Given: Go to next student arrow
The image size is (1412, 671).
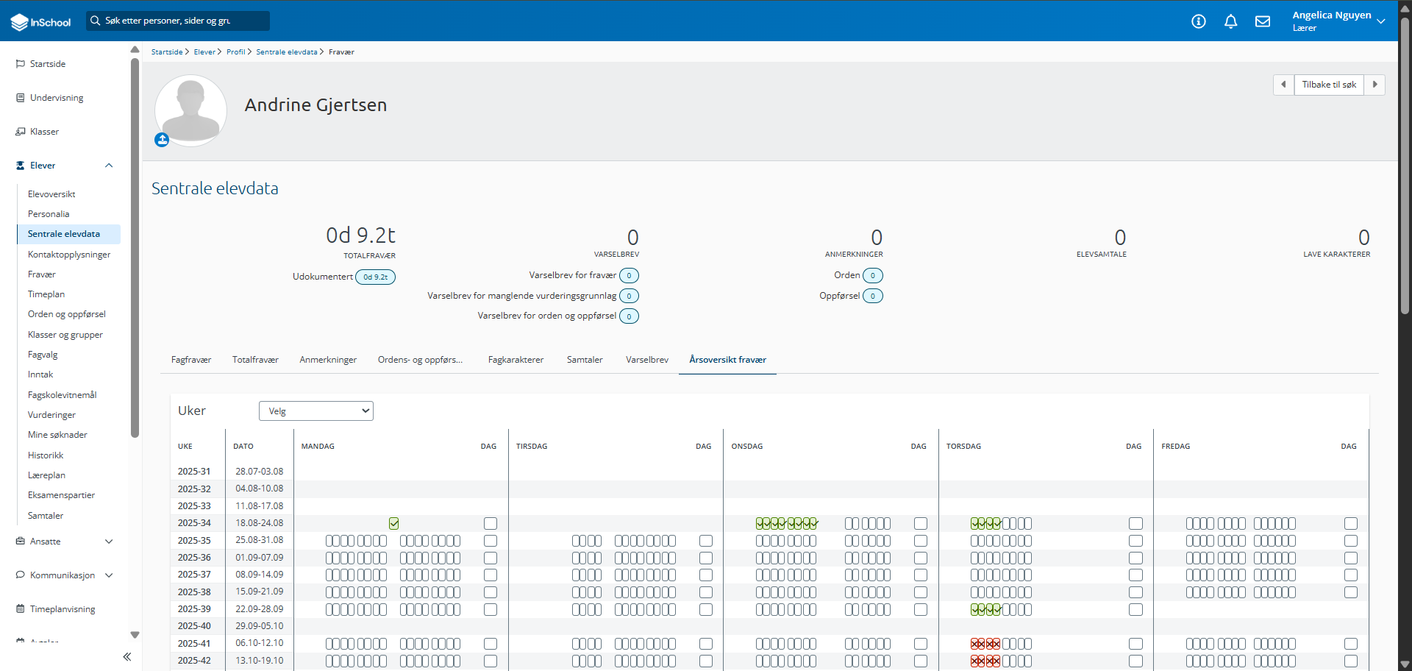Looking at the screenshot, I should coord(1374,85).
